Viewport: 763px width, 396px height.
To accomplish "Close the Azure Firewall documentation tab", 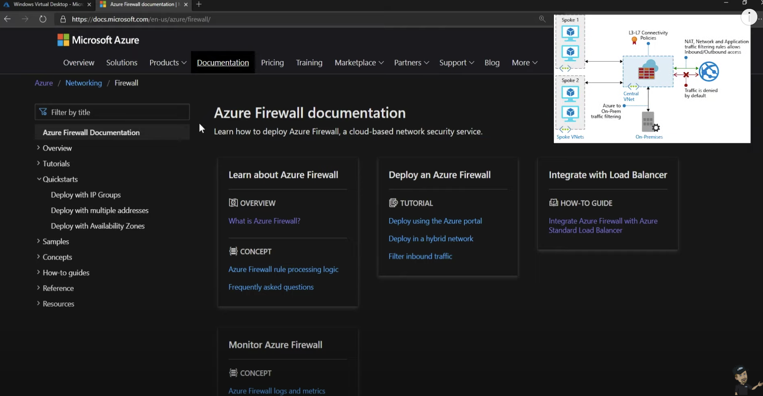I will [186, 4].
